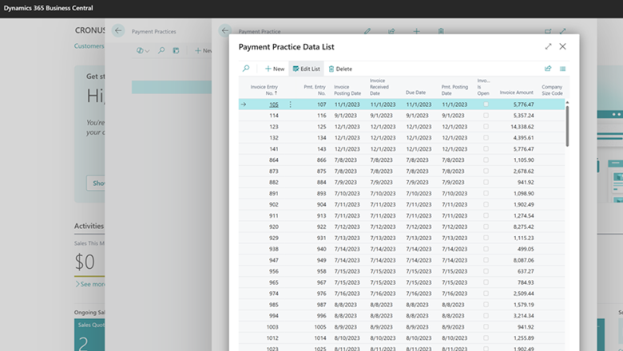Click the back arrow of the Payment Practice page
Image resolution: width=623 pixels, height=351 pixels.
(225, 31)
